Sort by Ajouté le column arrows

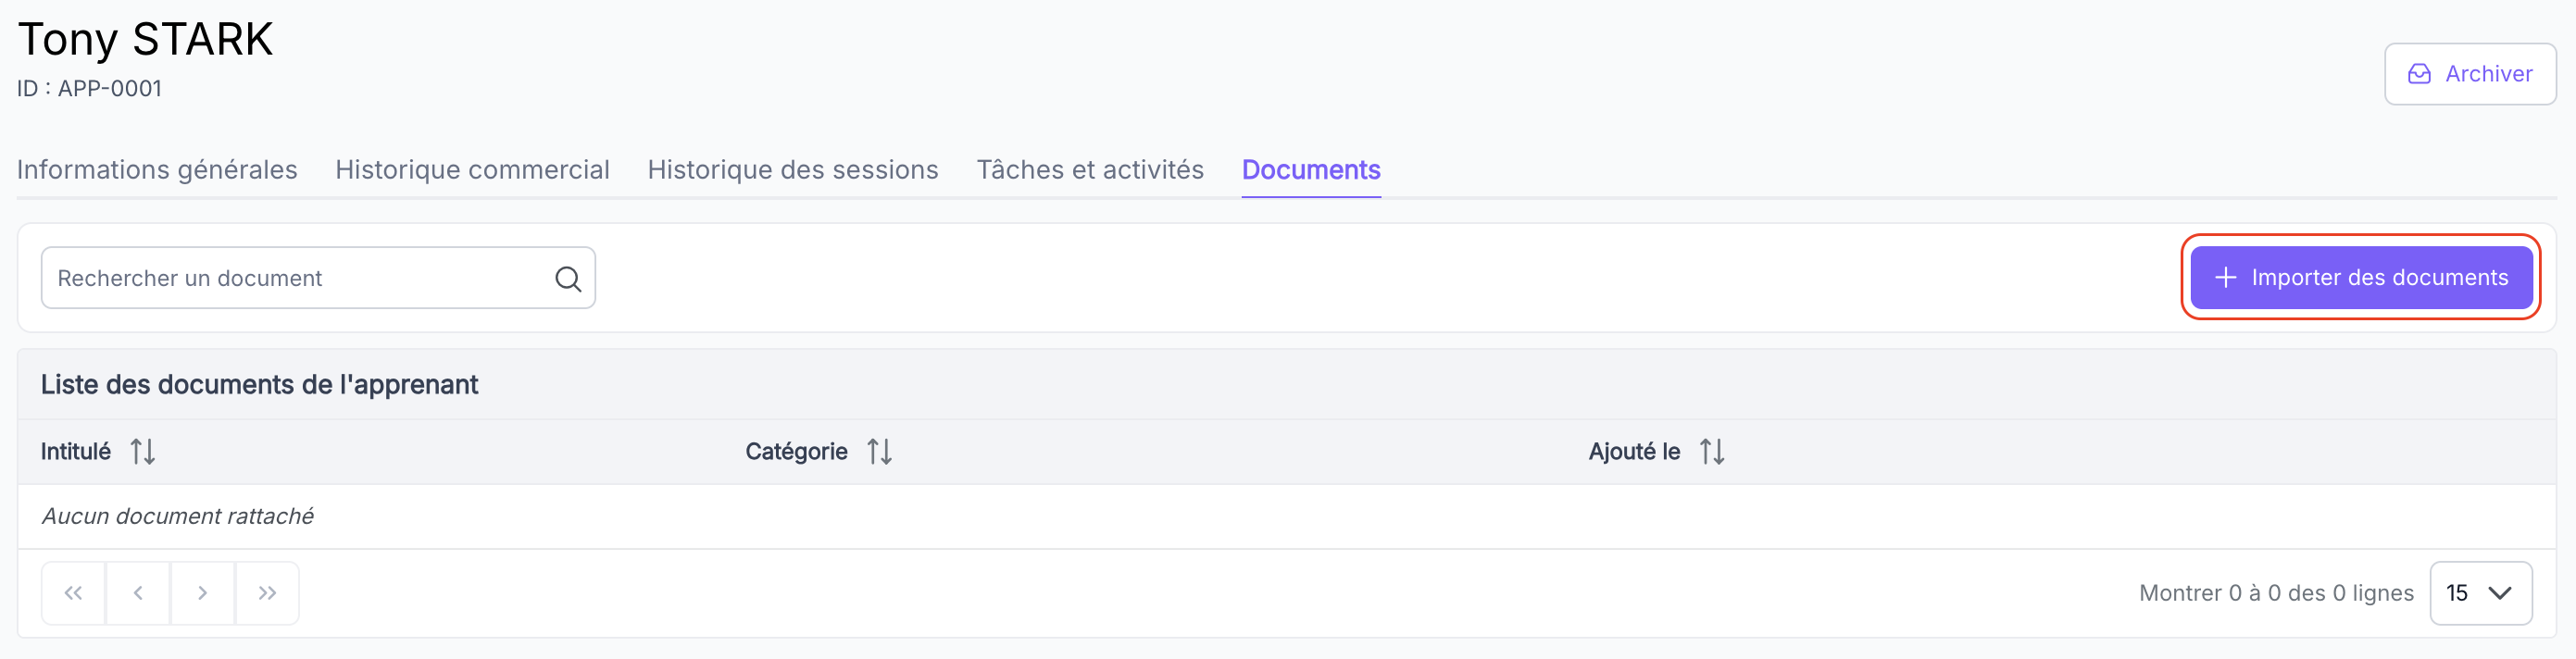click(x=1712, y=452)
